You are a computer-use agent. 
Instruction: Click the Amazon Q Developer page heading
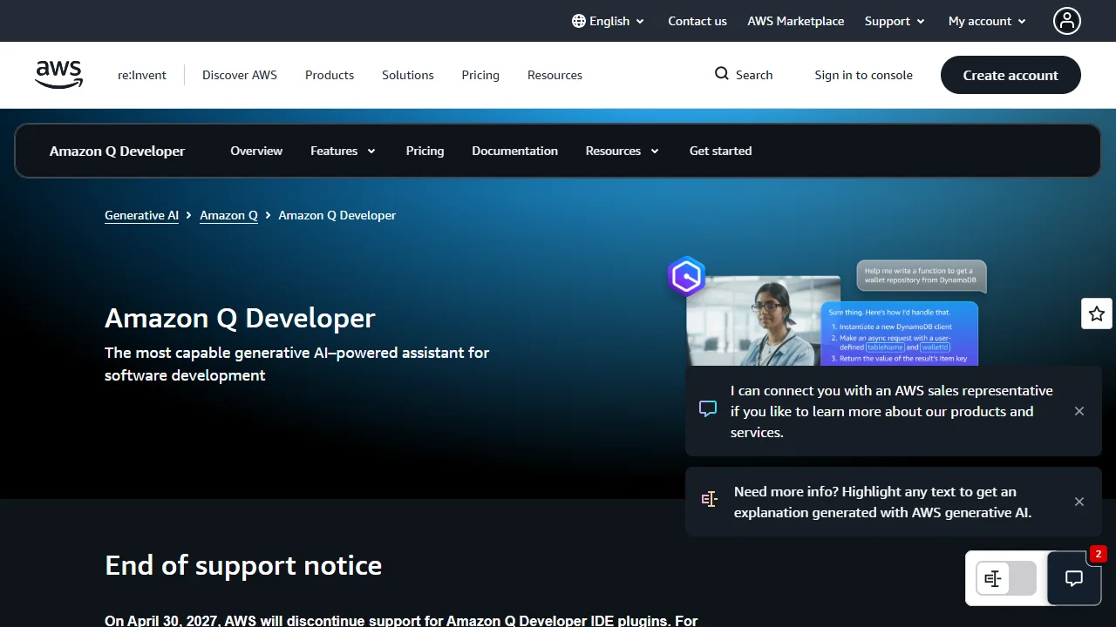click(x=240, y=318)
